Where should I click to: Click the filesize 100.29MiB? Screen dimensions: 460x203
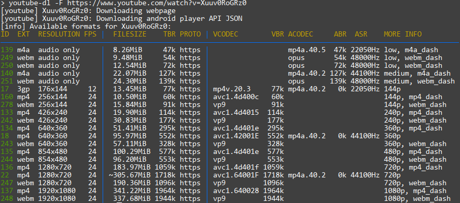click(x=132, y=151)
